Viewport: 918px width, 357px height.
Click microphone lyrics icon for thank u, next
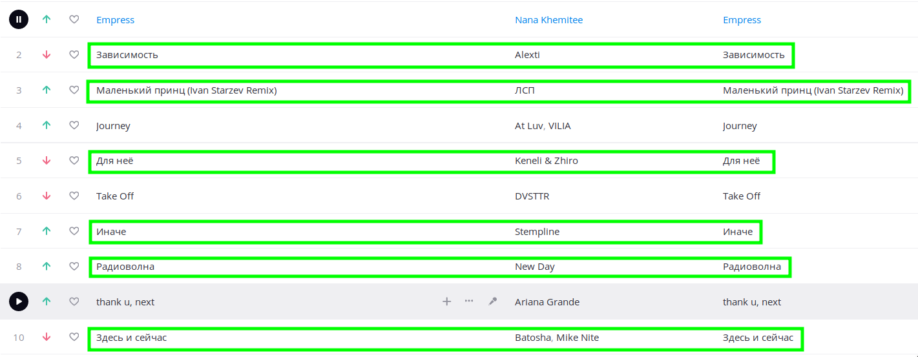tap(493, 301)
